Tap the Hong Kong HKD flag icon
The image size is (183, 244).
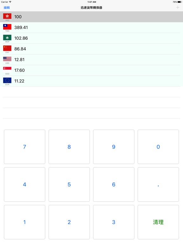[7, 16]
